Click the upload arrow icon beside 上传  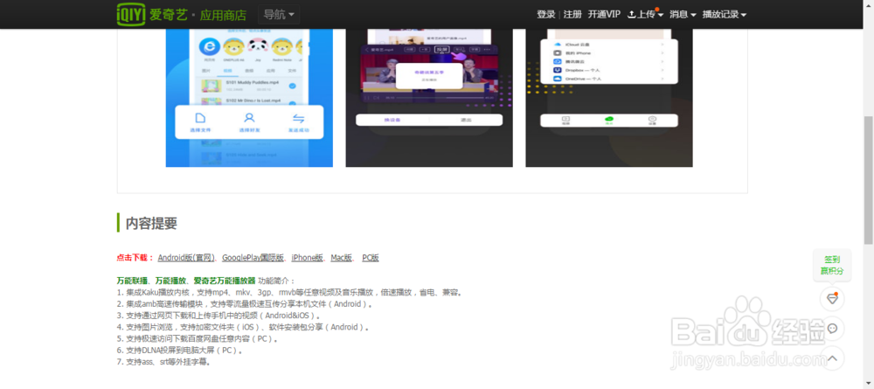632,15
